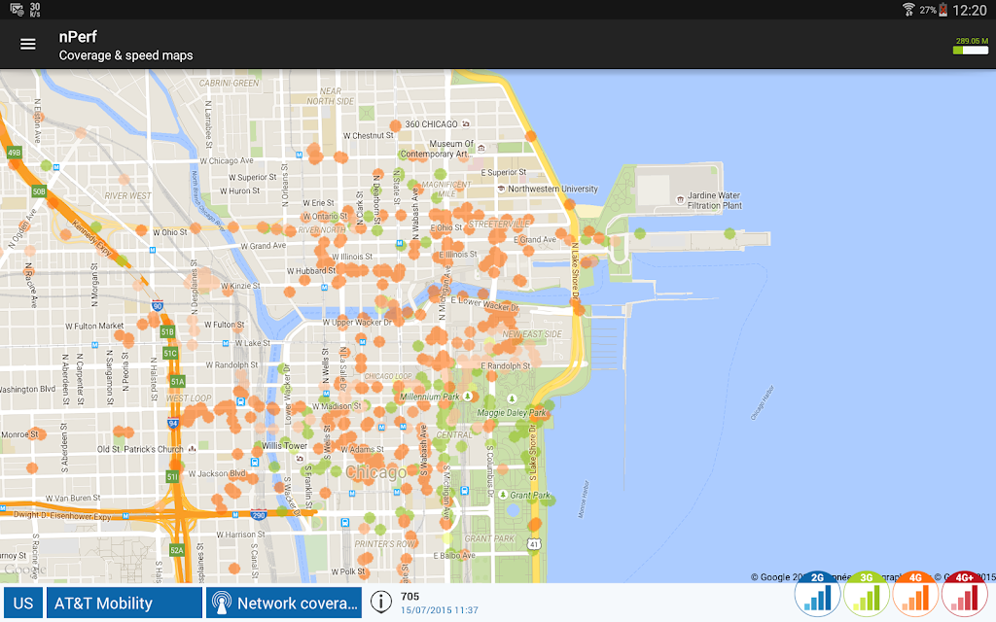This screenshot has height=622, width=996.
Task: Open the AT&T Mobility carrier dropdown
Action: [125, 604]
